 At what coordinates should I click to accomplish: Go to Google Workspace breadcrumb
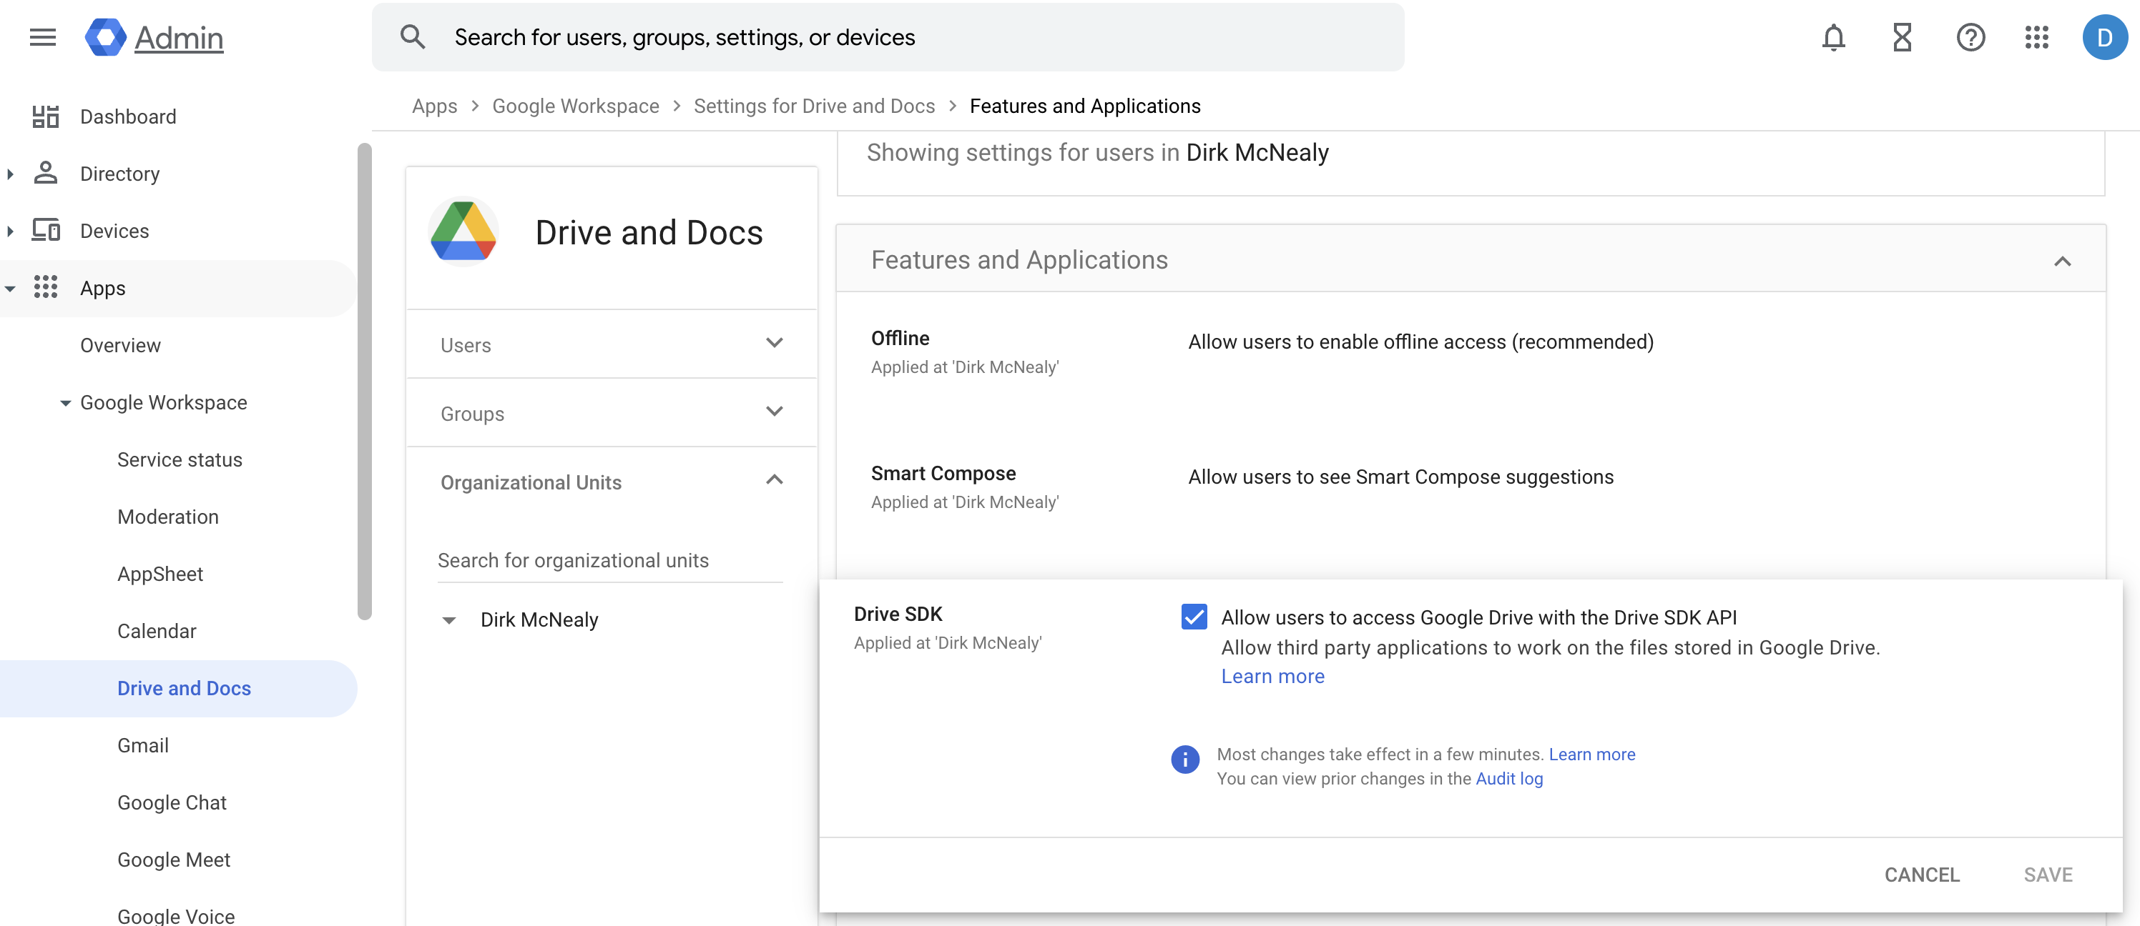click(576, 106)
